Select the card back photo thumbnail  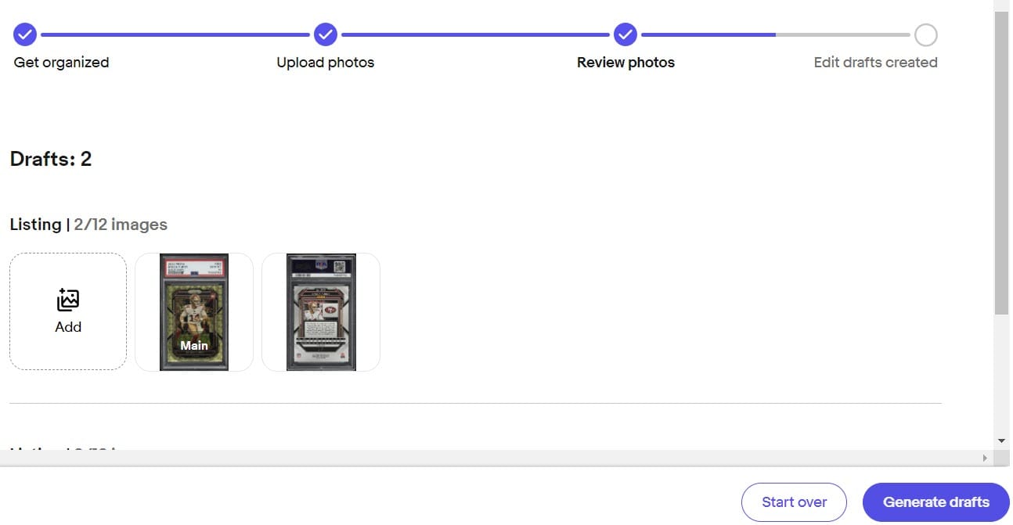[321, 311]
